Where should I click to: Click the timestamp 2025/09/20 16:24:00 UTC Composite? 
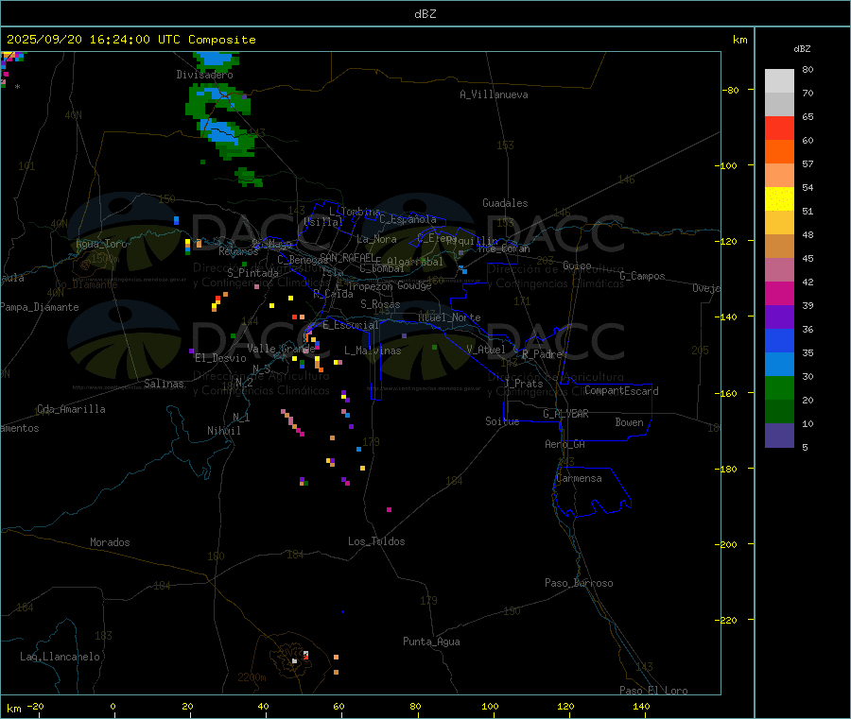coord(130,40)
